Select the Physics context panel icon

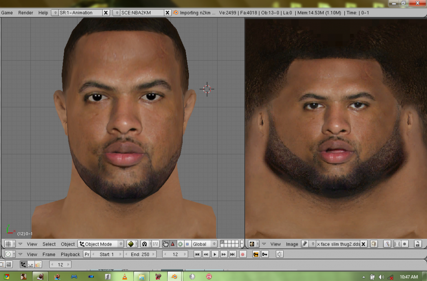point(31,264)
